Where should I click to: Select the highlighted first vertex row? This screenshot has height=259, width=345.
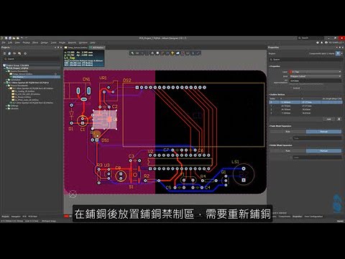(x=305, y=102)
